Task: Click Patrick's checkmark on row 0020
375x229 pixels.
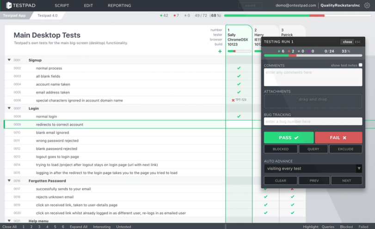Action: coord(292,213)
